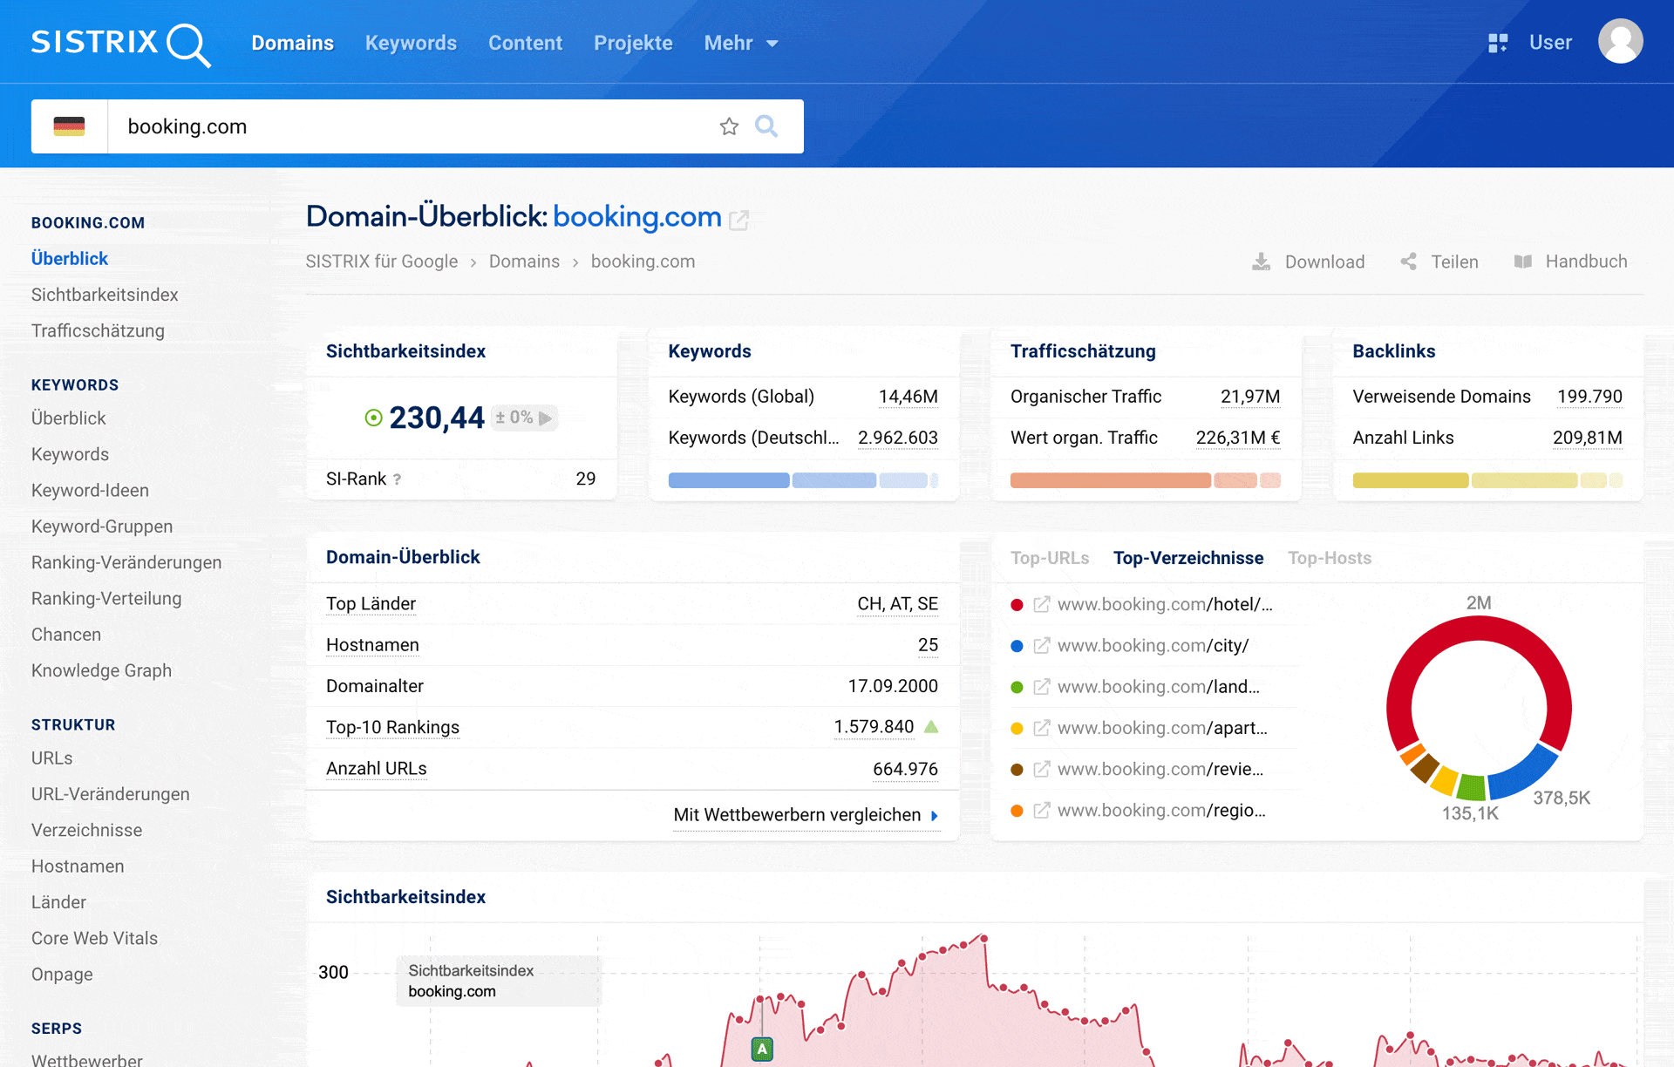Viewport: 1674px width, 1067px height.
Task: Click the magnifier search icon
Action: (766, 126)
